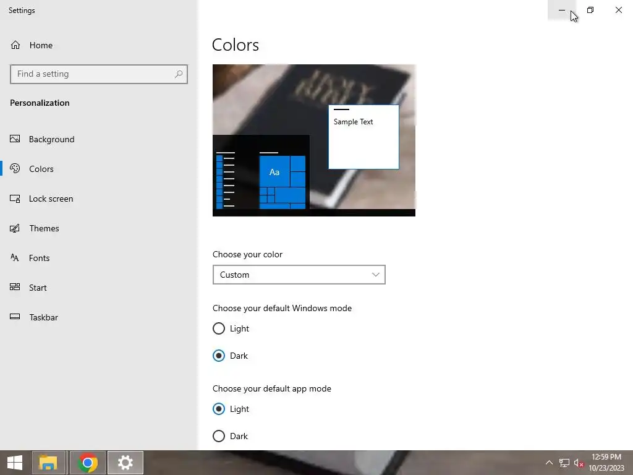Select Dark app mode
The image size is (633, 475).
219,436
